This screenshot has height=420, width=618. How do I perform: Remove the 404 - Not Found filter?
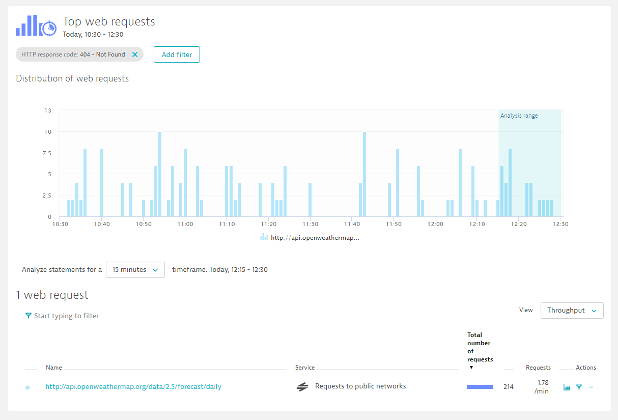pos(135,54)
